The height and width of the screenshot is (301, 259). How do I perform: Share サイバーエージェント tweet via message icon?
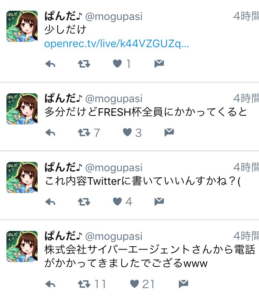(184, 284)
